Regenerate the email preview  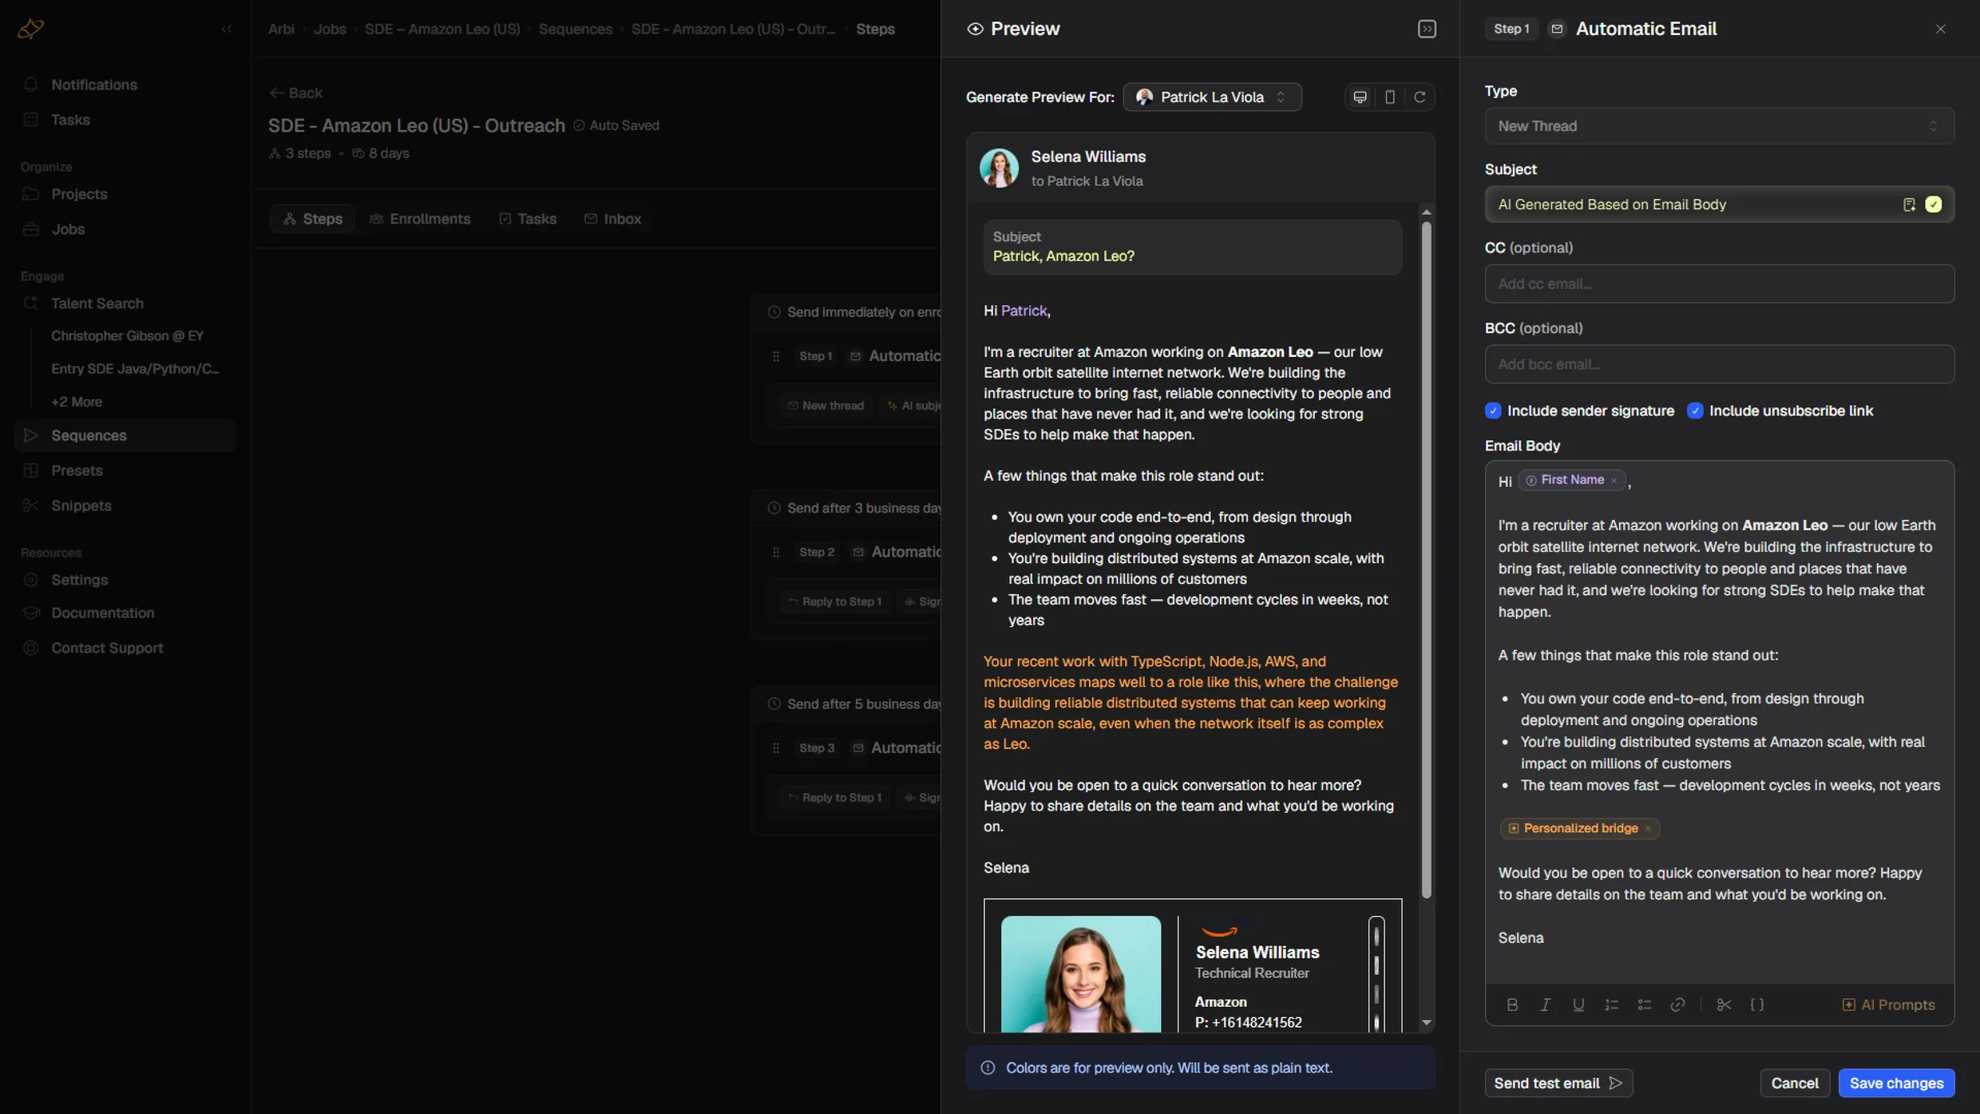(x=1419, y=97)
